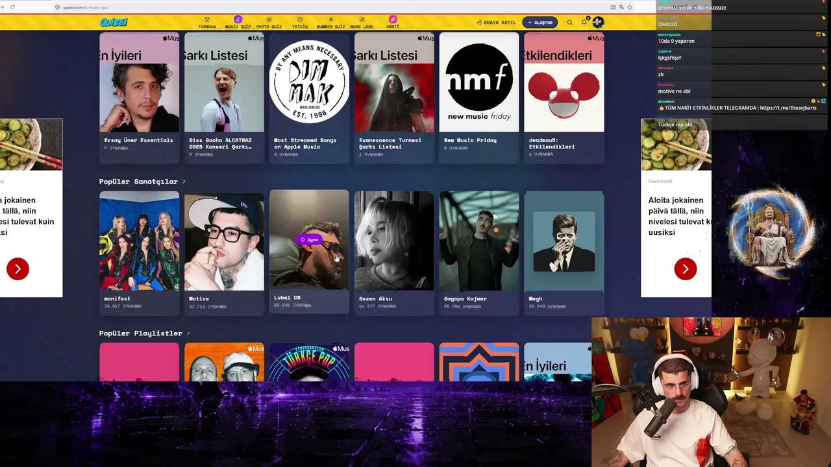
Task: Reload the page in the browser
Action: (x=14, y=7)
